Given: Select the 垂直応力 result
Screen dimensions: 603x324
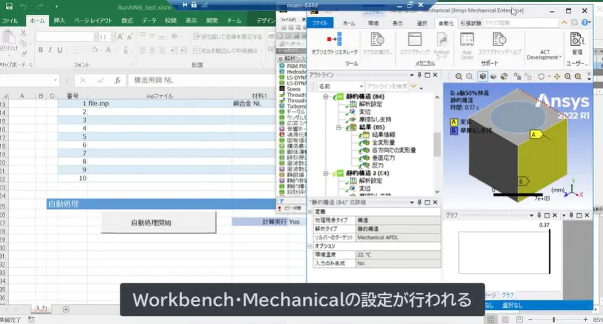Looking at the screenshot, I should [384, 158].
